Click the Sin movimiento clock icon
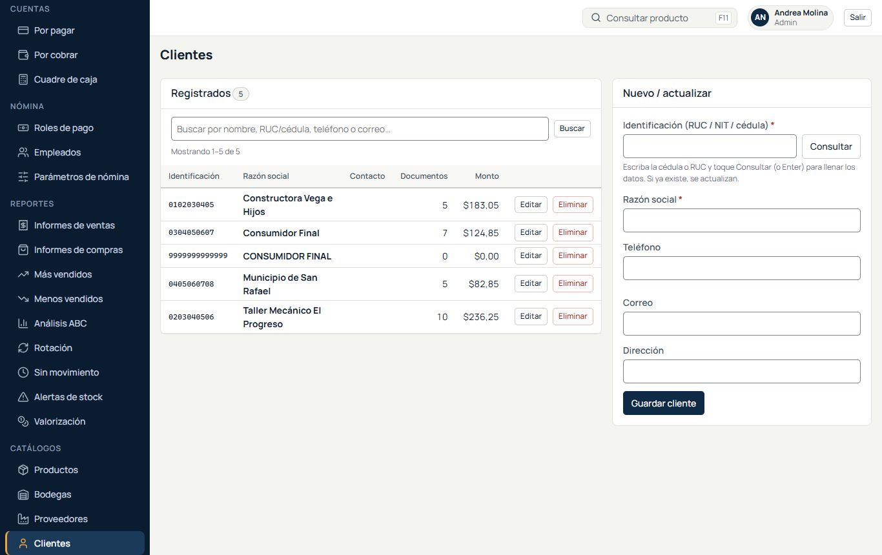 (x=23, y=372)
